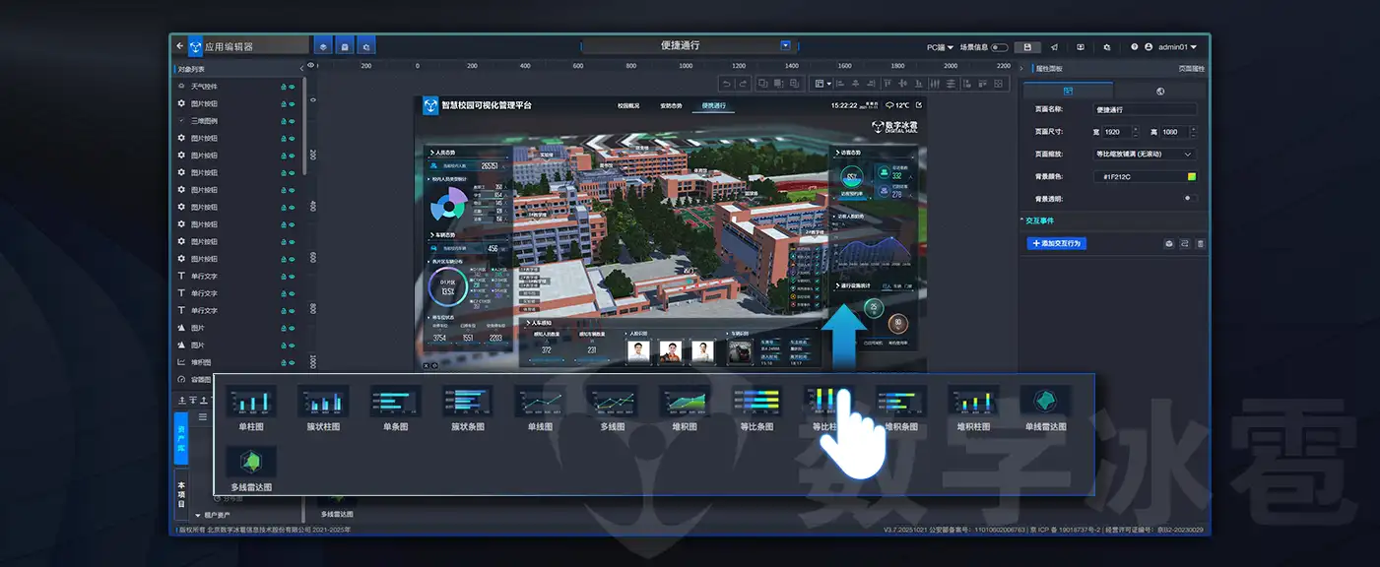Image resolution: width=1380 pixels, height=567 pixels.
Task: Toggle the 场景信息 switch
Action: coord(999,46)
